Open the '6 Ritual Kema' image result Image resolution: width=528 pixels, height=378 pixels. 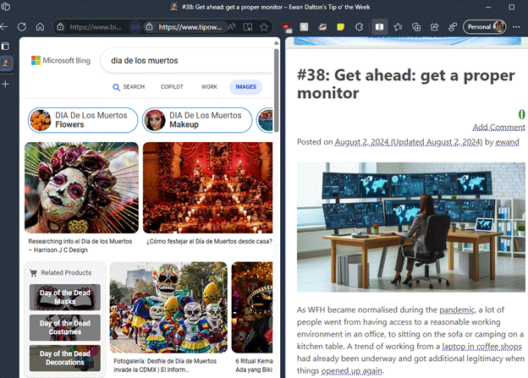pos(252,307)
